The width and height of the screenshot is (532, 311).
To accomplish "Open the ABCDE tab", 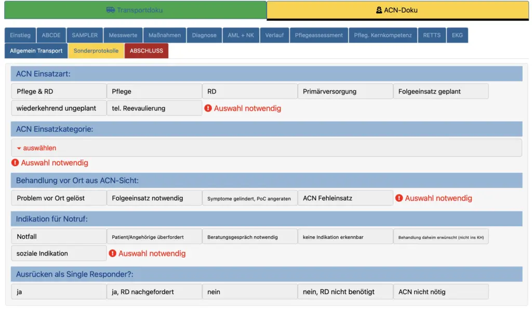I will pyautogui.click(x=51, y=35).
